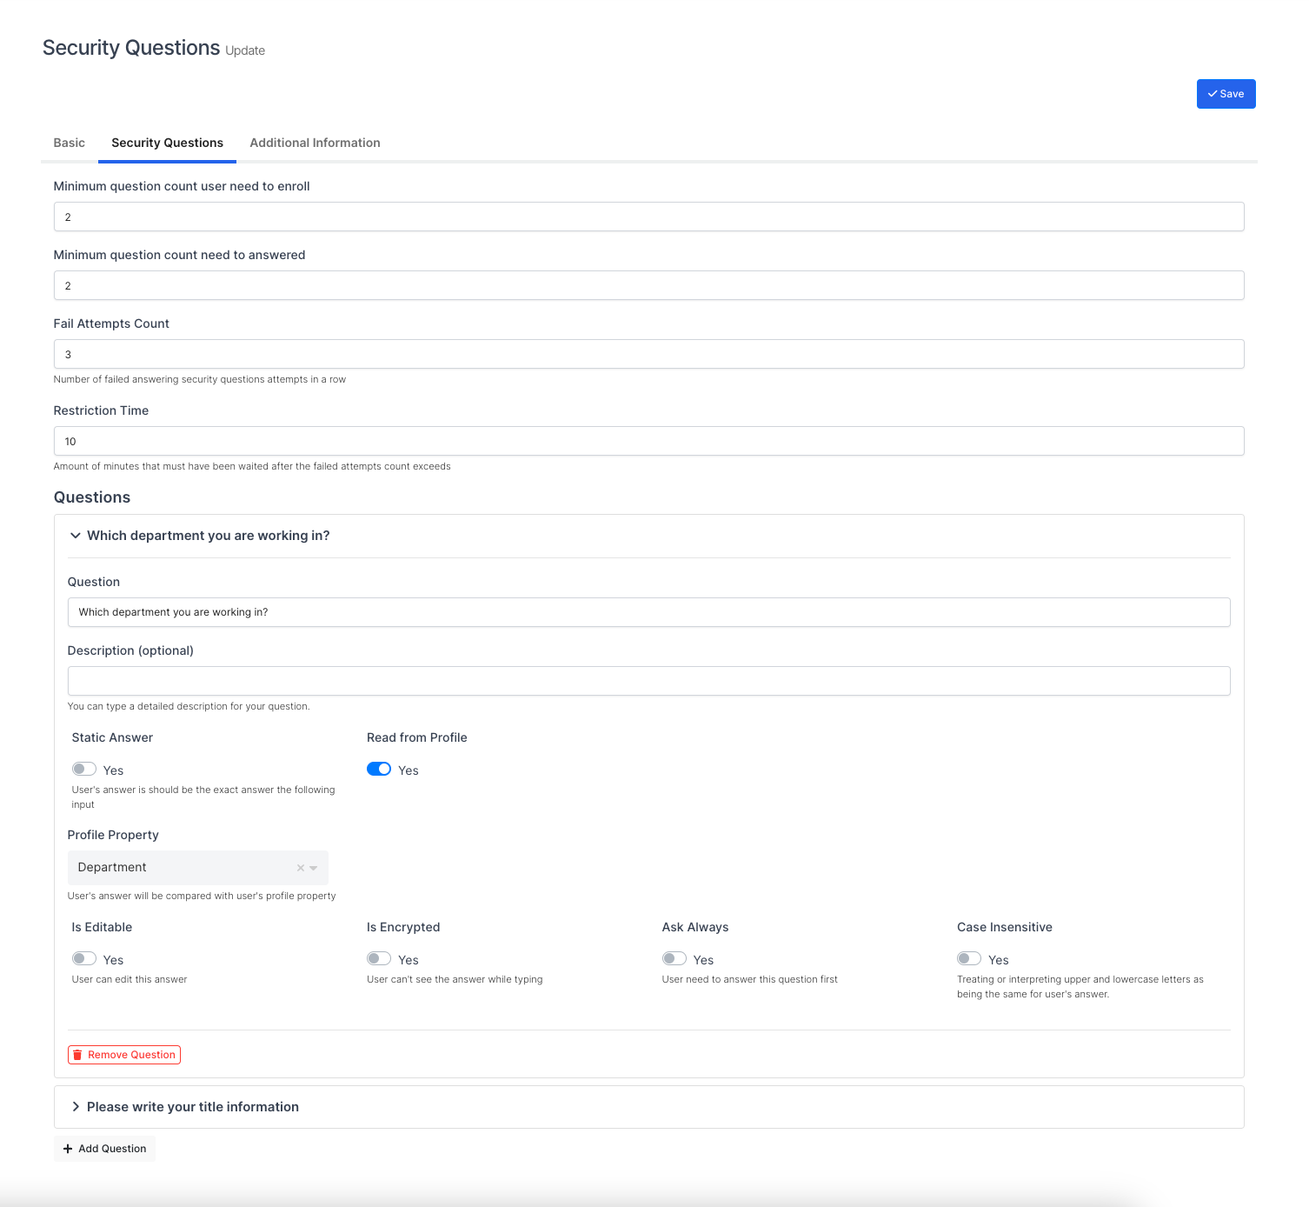Viewport: 1309px width, 1207px height.
Task: Open the Profile Property dropdown arrow
Action: click(x=314, y=868)
